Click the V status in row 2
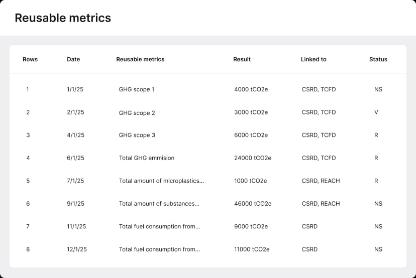 [376, 112]
